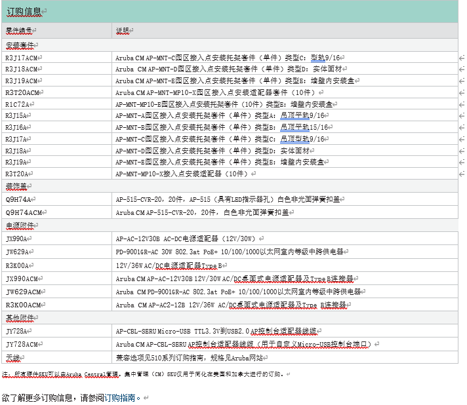Click part number R3T20ACM

click(22, 92)
